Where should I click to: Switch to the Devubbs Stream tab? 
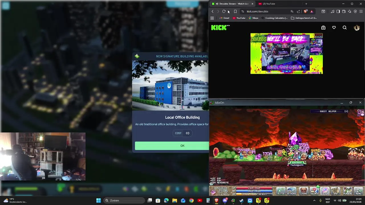pos(232,4)
